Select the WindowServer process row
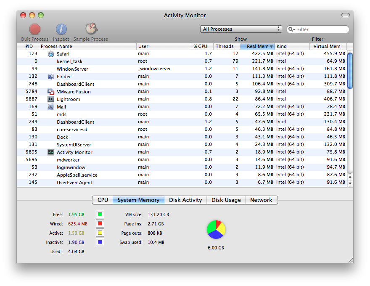Image resolution: width=370 pixels, height=286 pixels. tap(182, 69)
